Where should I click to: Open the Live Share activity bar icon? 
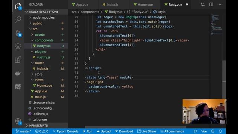click(x=18, y=87)
